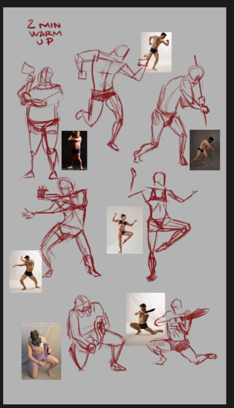
Task: Click the woman balancing on one leg photo
Action: [x=125, y=230]
